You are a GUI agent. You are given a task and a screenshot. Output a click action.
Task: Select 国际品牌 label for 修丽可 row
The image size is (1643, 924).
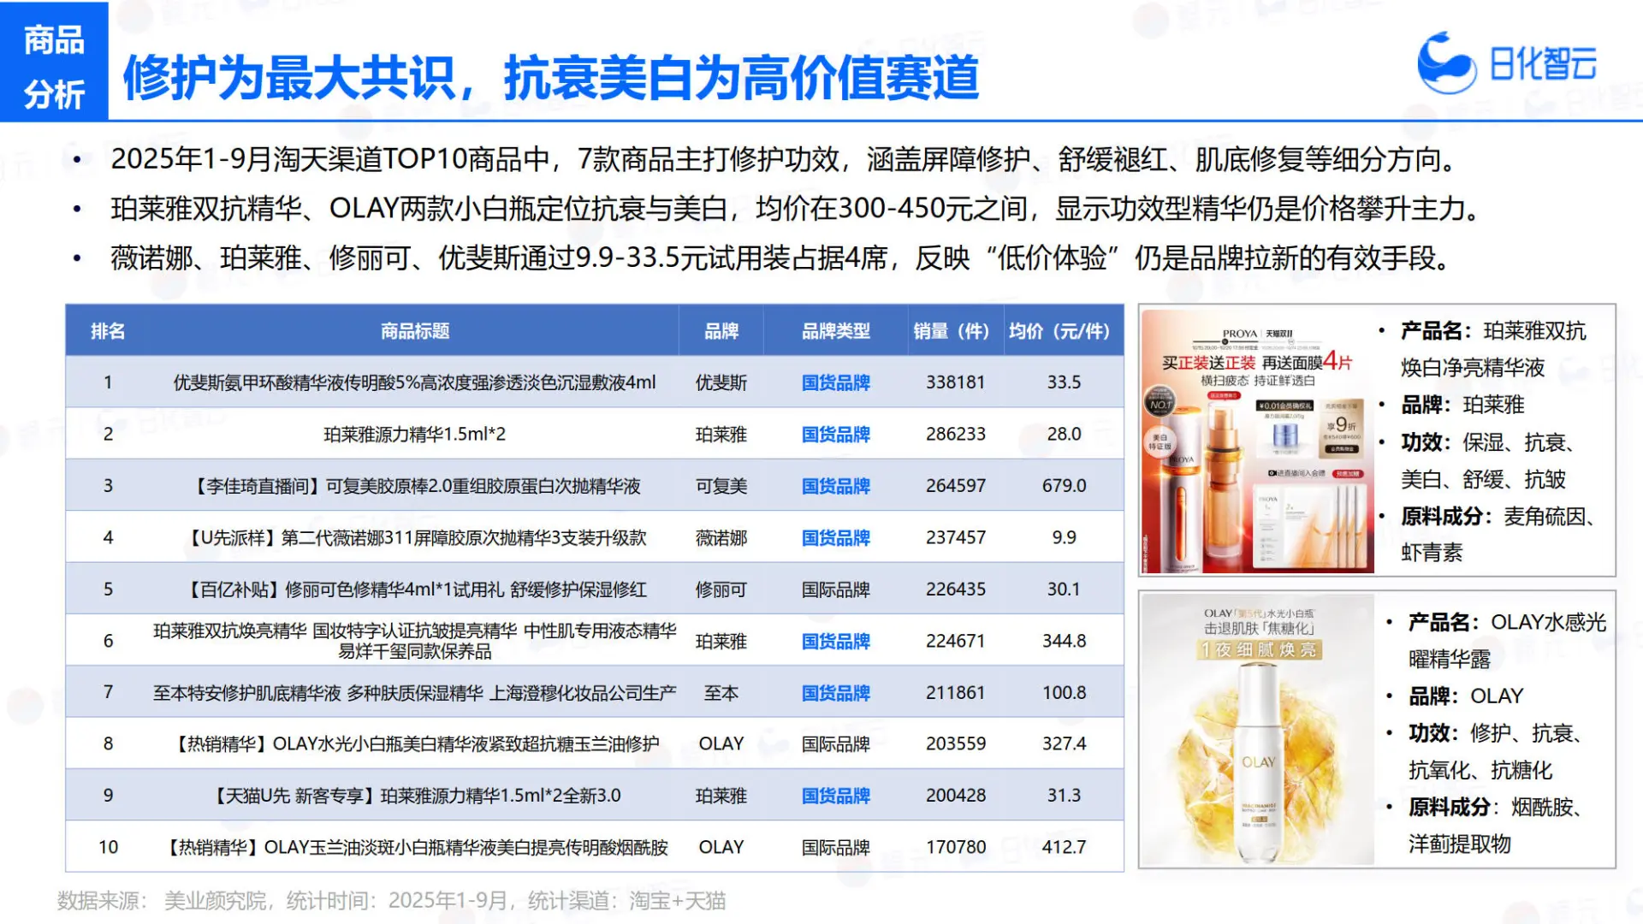[834, 589]
